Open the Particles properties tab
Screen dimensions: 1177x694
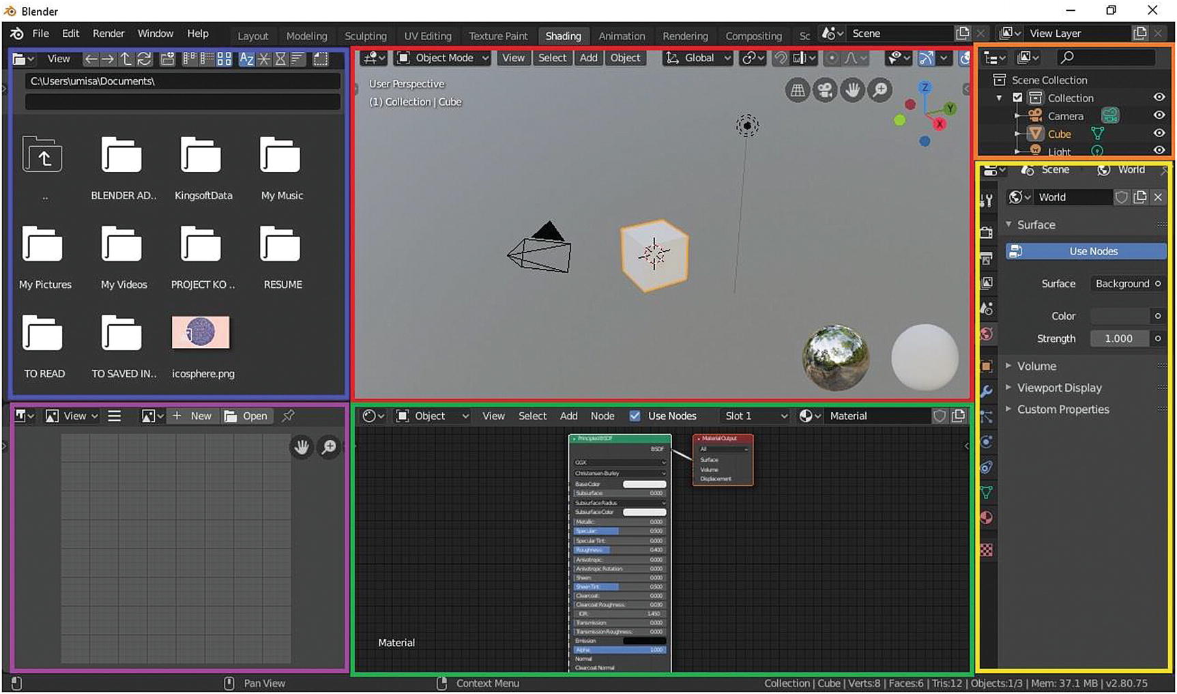(987, 416)
